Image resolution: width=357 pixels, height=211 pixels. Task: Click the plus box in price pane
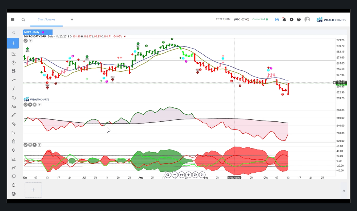(30, 41)
